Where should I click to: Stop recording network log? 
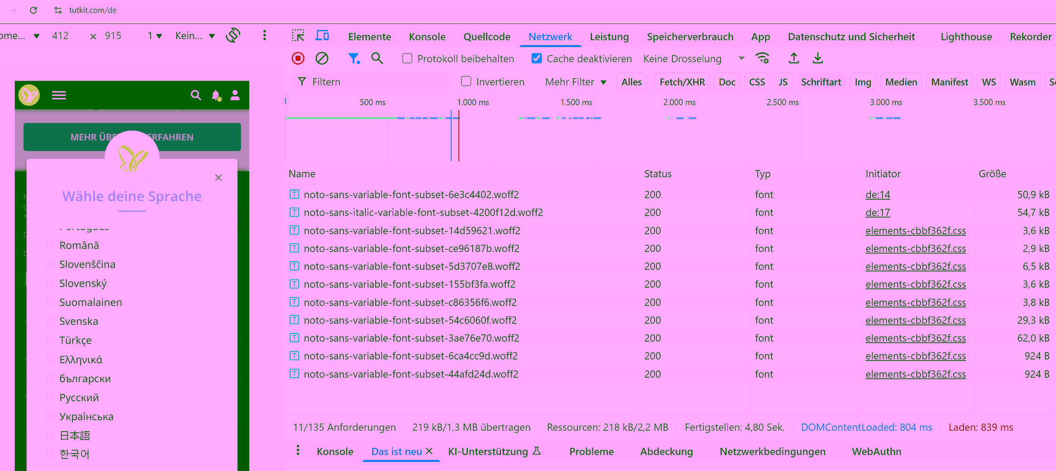(x=298, y=58)
